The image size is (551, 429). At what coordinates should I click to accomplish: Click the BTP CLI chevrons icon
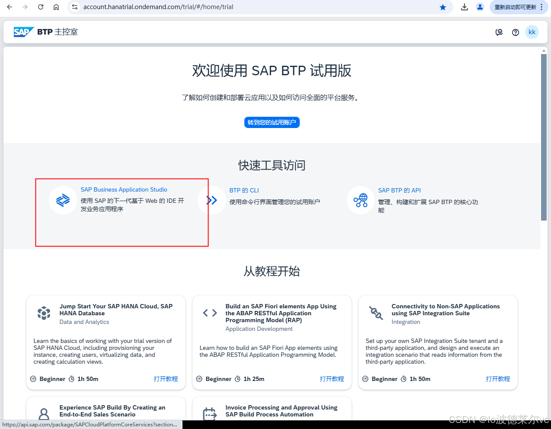[x=212, y=200]
